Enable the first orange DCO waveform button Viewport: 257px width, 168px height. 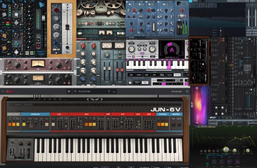(x=86, y=125)
